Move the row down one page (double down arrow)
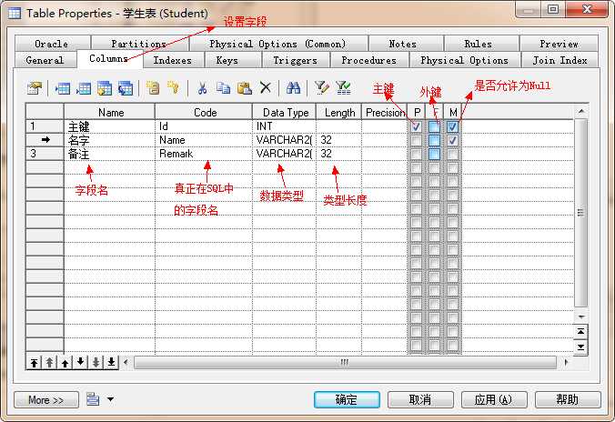 tap(96, 362)
